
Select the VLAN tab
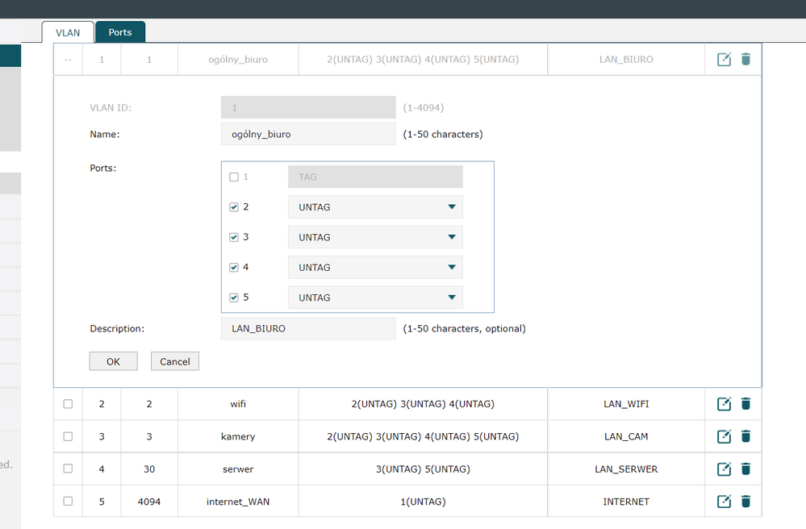coord(68,32)
